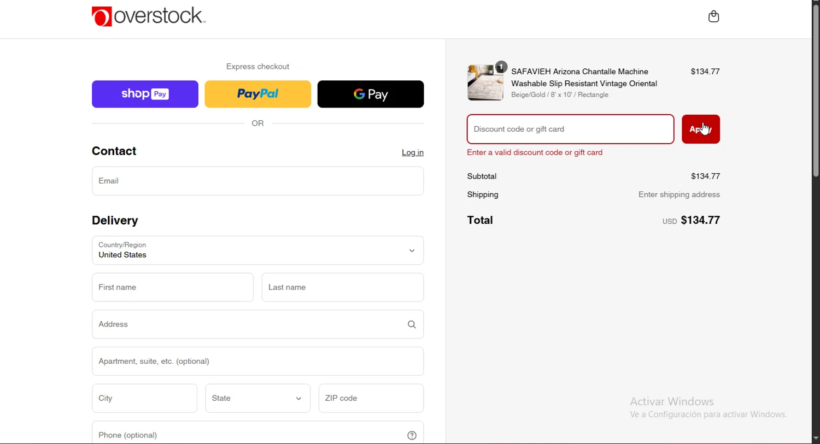
Task: Click the Enter shipping address text
Action: click(679, 195)
